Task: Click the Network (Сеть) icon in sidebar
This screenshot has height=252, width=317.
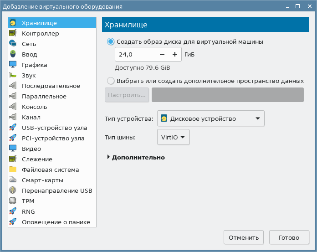Action: [x=13, y=44]
